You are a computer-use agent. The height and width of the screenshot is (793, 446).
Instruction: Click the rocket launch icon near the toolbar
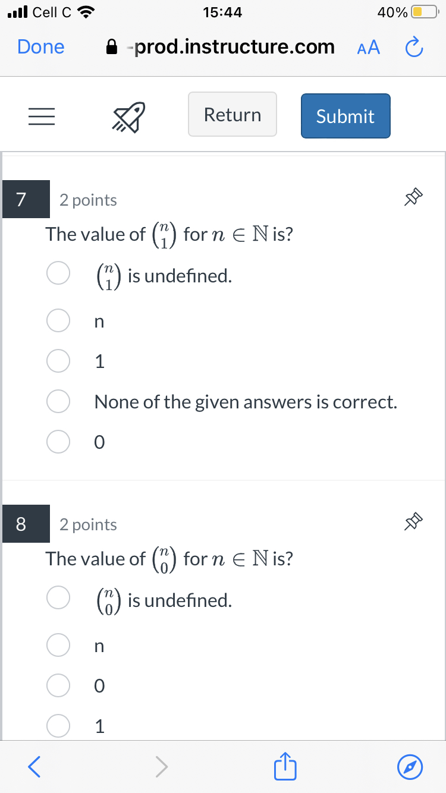point(127,117)
